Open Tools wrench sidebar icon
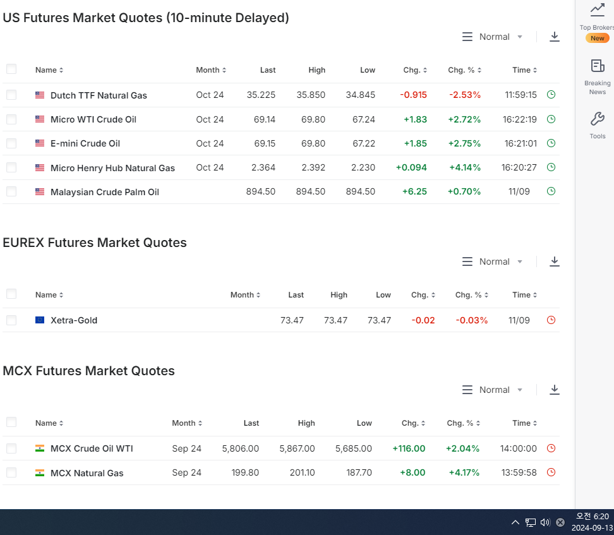This screenshot has height=535, width=614. click(x=597, y=119)
